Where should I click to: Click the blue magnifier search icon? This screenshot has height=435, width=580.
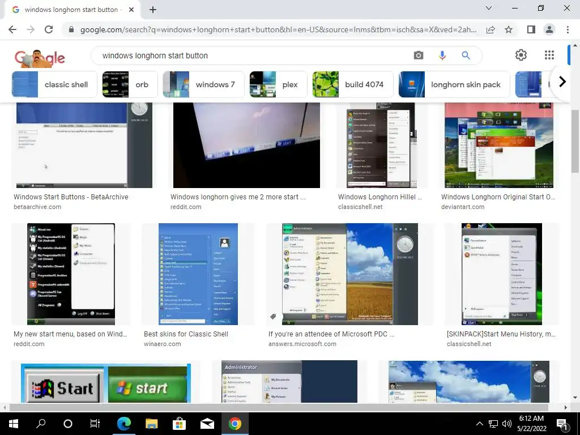pos(466,56)
